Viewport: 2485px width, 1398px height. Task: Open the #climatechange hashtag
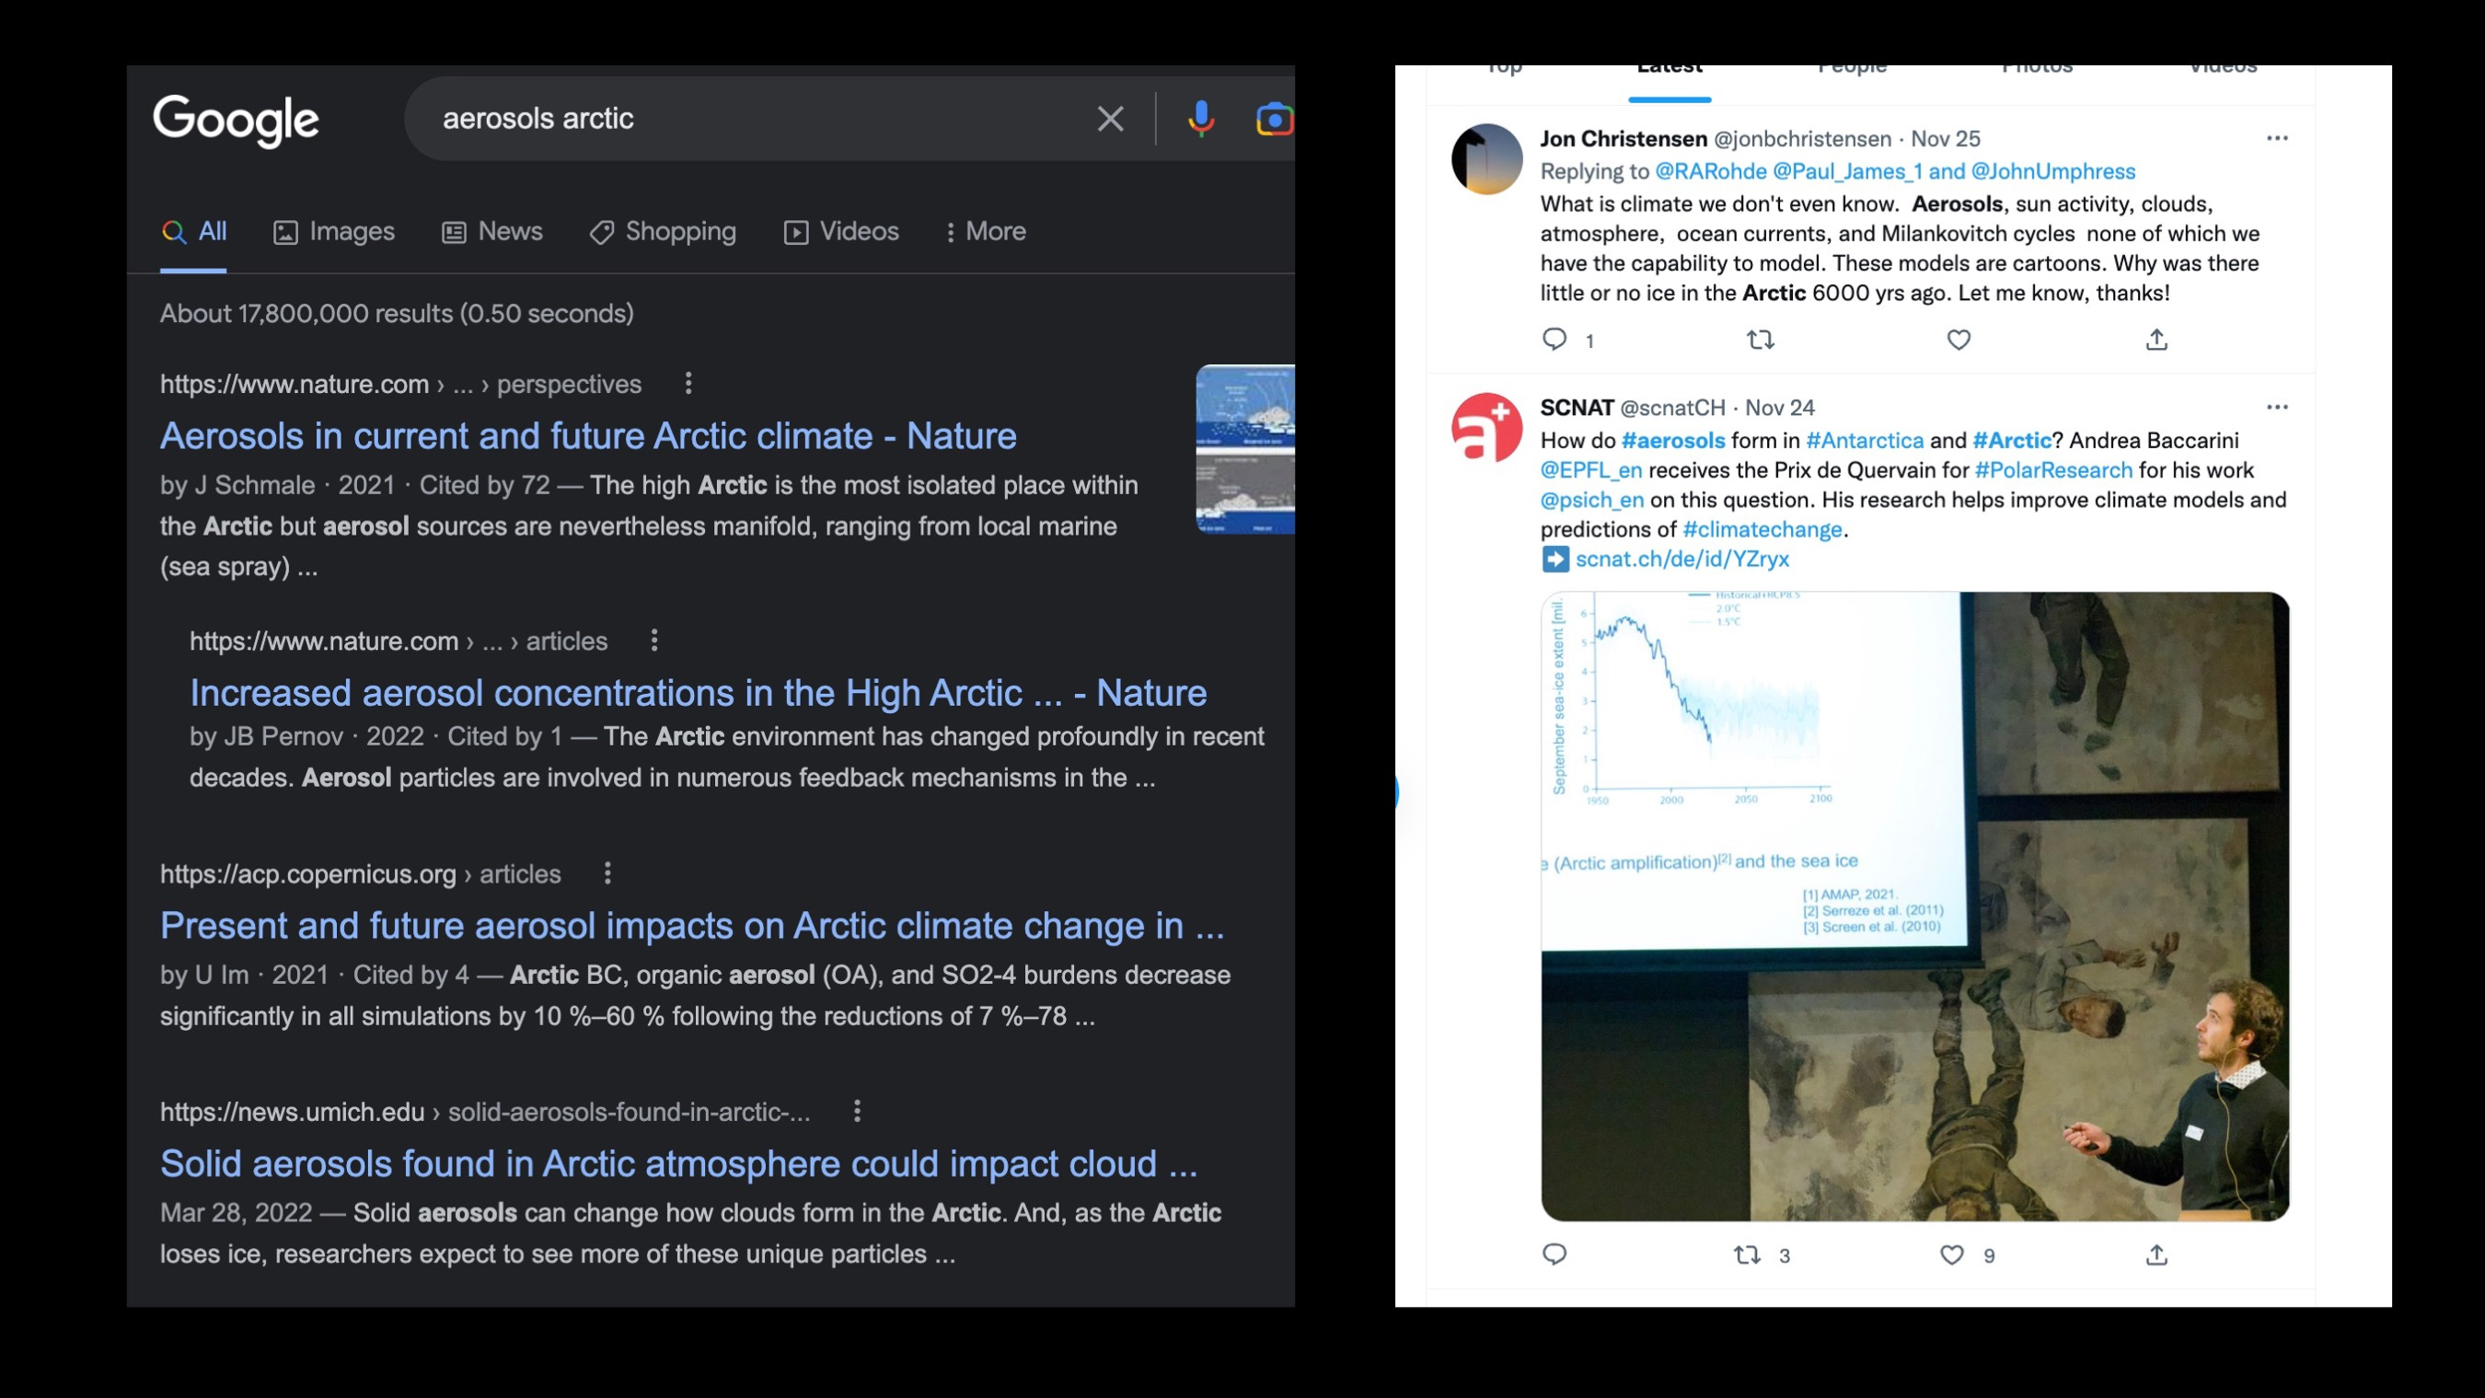(1763, 530)
